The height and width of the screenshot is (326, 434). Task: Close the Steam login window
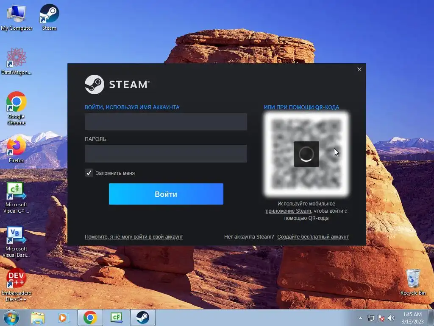click(x=359, y=69)
